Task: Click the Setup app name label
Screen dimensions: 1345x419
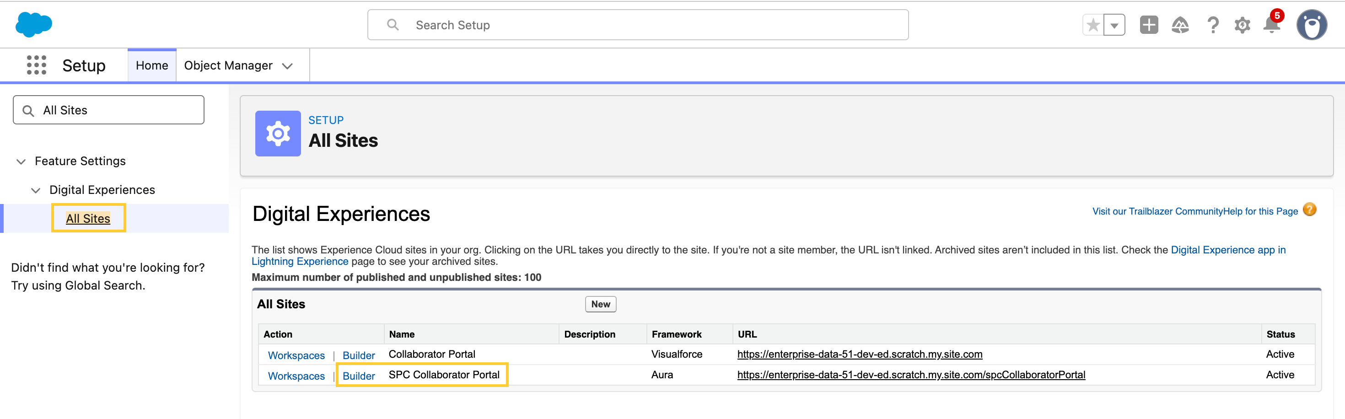Action: 84,66
